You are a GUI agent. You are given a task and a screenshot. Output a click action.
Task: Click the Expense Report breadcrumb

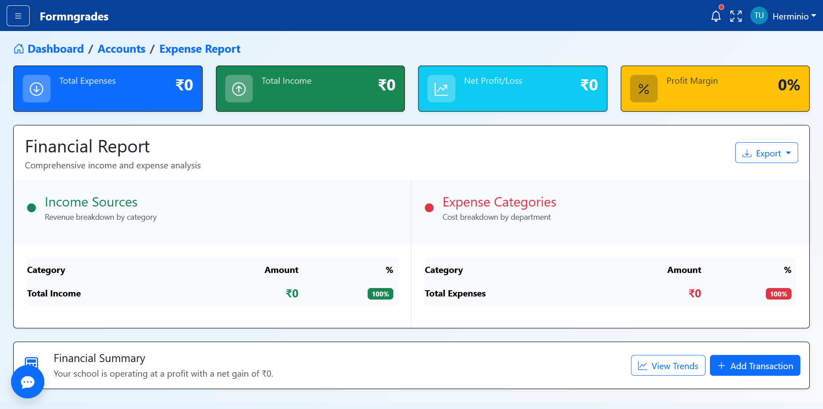[x=200, y=49]
